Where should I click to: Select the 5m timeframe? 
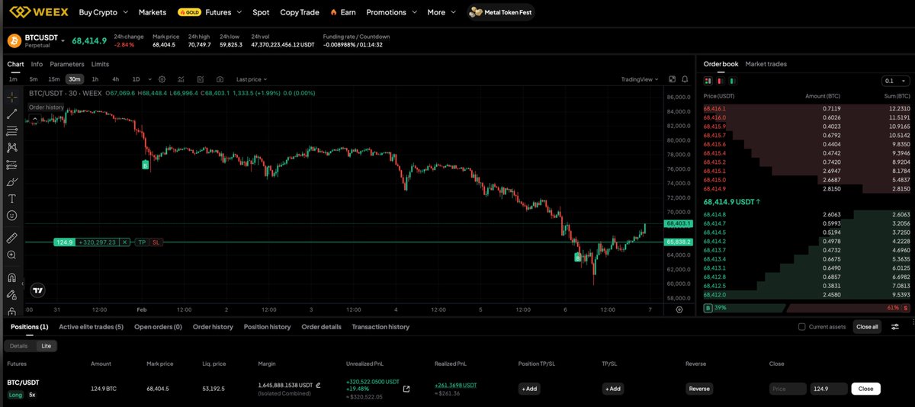34,79
